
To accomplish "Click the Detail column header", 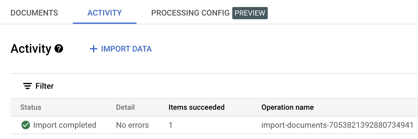I will coord(125,107).
